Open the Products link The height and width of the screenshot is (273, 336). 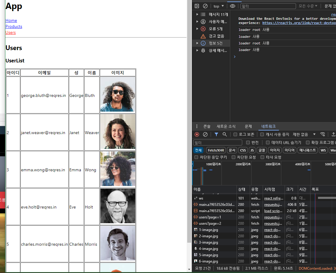coord(14,26)
